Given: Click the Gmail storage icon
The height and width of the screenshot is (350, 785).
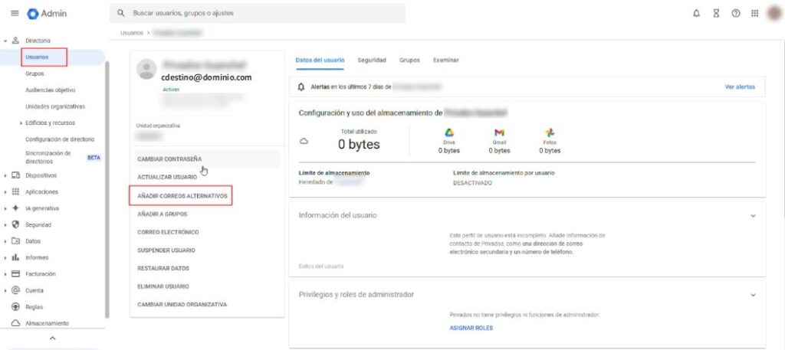Looking at the screenshot, I should click(499, 132).
